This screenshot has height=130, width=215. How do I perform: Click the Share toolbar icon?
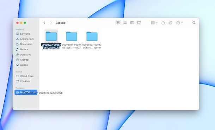coord(163,23)
